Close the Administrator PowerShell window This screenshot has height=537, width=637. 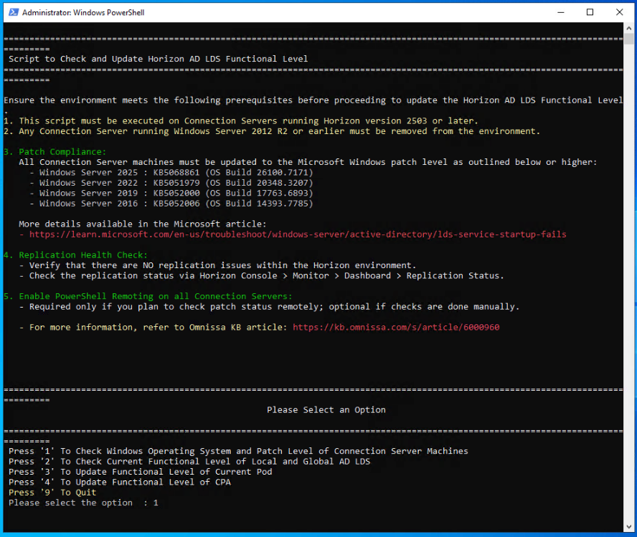(619, 12)
